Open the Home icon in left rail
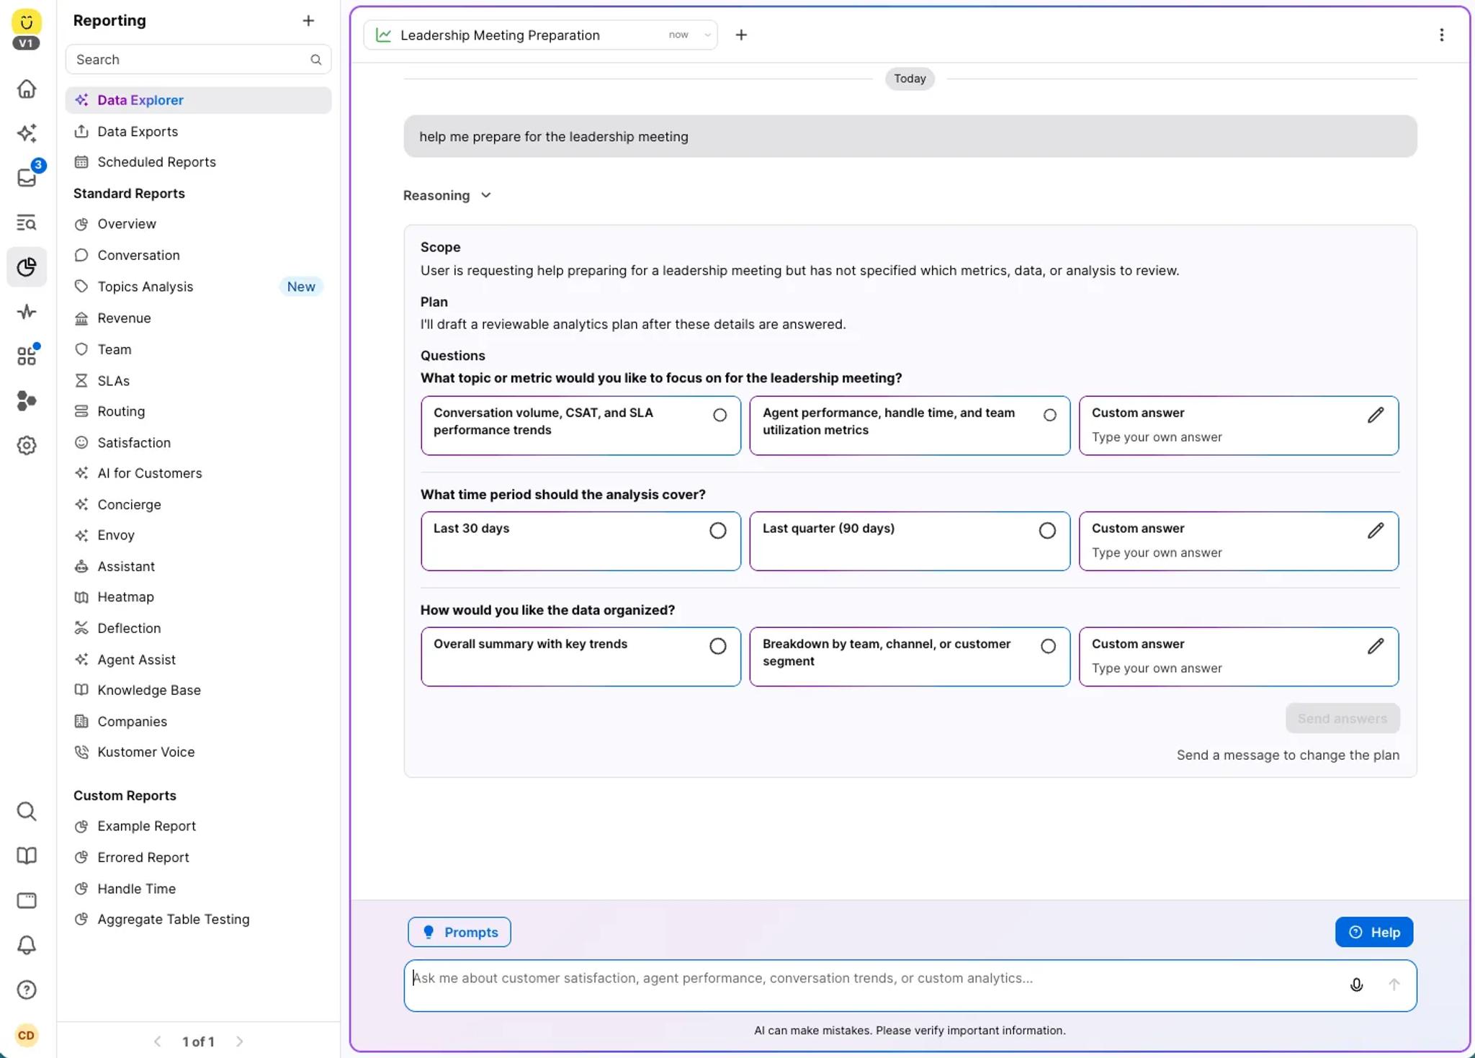Screen dimensions: 1475x1058 [x=27, y=89]
